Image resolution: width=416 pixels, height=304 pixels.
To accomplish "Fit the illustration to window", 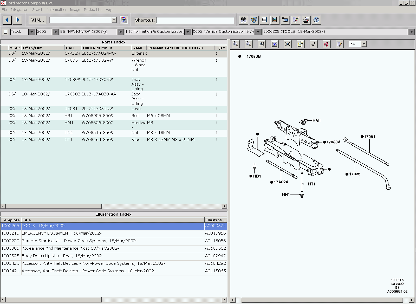I will click(288, 44).
